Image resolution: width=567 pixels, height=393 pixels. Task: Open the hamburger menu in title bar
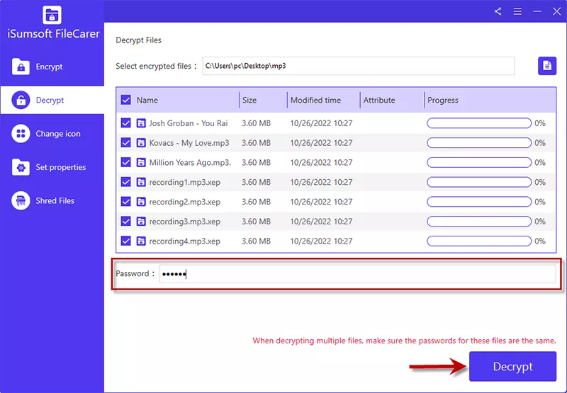tap(517, 11)
